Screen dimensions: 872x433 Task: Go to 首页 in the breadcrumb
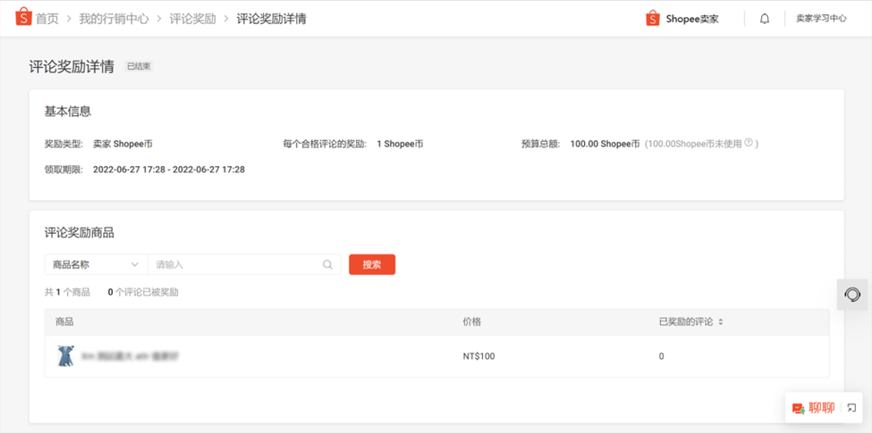[x=47, y=19]
